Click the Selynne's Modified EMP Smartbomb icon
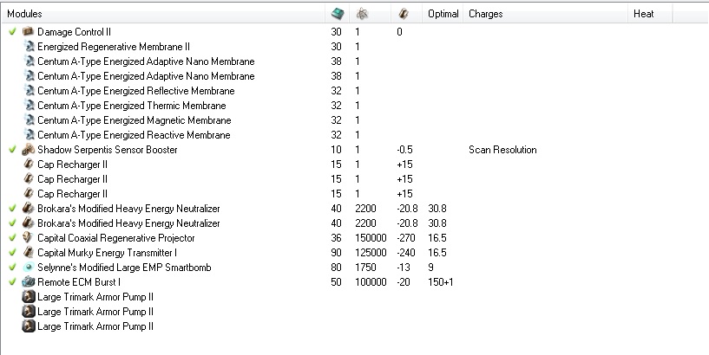Screen dimensions: 709x355 (29, 268)
